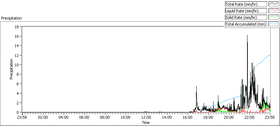Click the 12:00 time axis marker

coord(146,117)
